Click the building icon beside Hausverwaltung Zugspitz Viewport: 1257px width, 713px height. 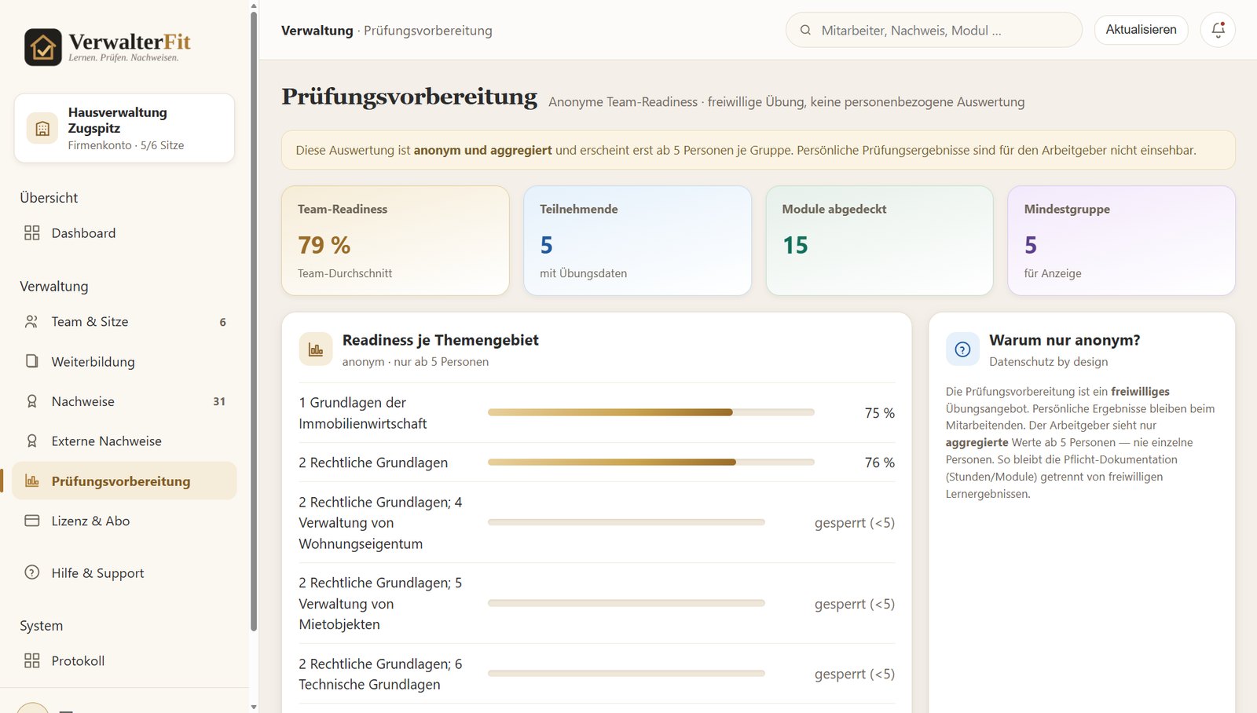tap(42, 128)
